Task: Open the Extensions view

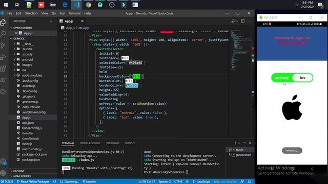Action: click(x=3, y=68)
